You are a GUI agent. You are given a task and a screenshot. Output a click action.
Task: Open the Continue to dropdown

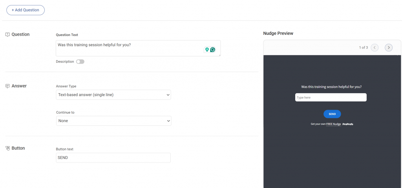(x=113, y=121)
